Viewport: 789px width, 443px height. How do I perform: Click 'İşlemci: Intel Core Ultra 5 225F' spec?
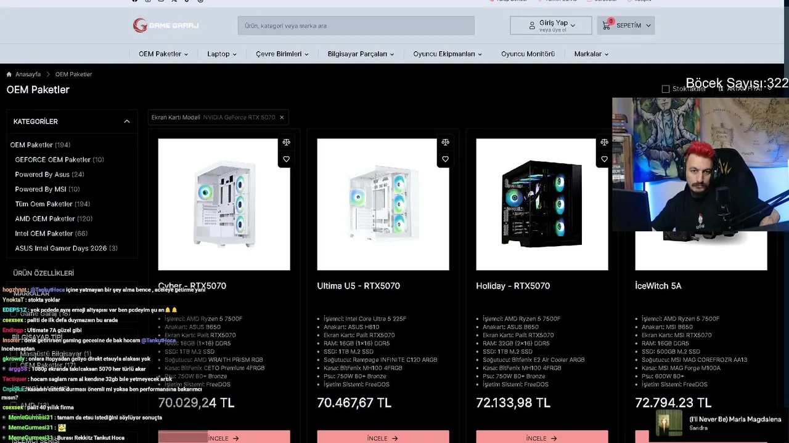click(364, 319)
